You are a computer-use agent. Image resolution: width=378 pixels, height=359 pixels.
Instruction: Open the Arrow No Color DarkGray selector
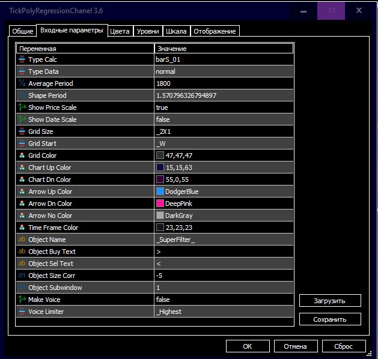click(224, 216)
